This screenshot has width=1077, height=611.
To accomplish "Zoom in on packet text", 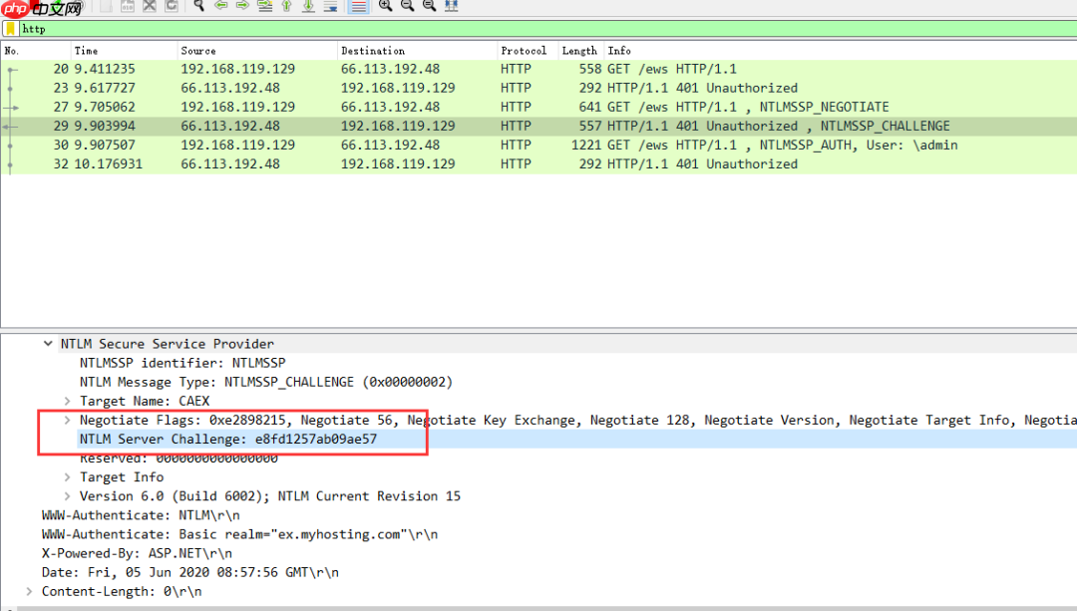I will click(x=385, y=6).
